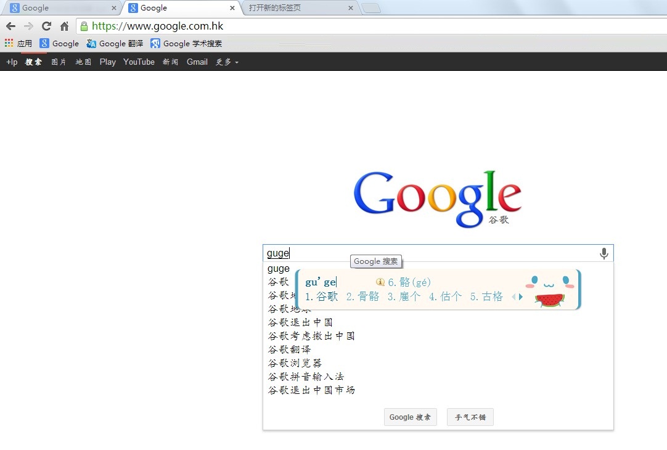Click the back navigation arrow
Image resolution: width=667 pixels, height=450 pixels.
(10, 27)
